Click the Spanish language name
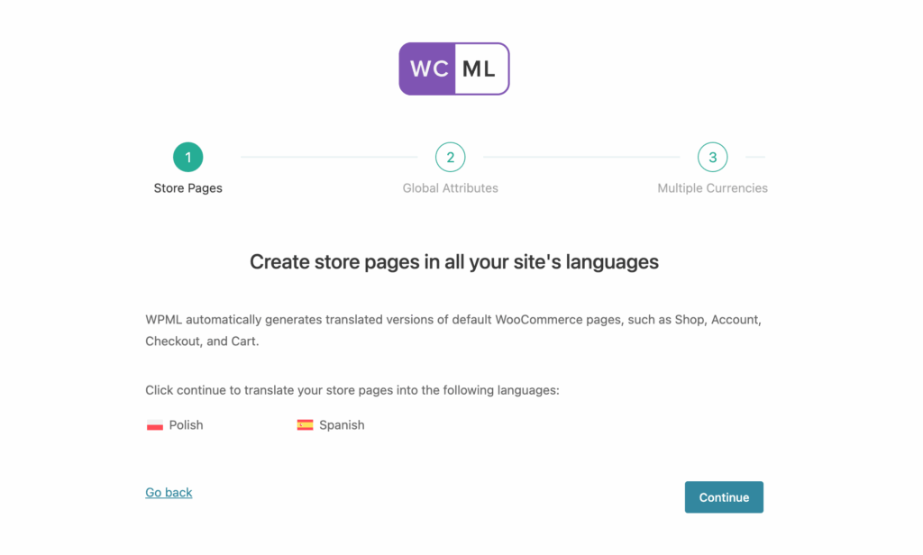This screenshot has width=923, height=555. (342, 425)
